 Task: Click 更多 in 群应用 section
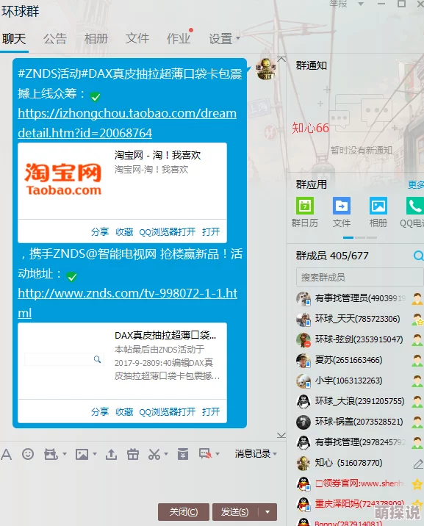click(416, 184)
